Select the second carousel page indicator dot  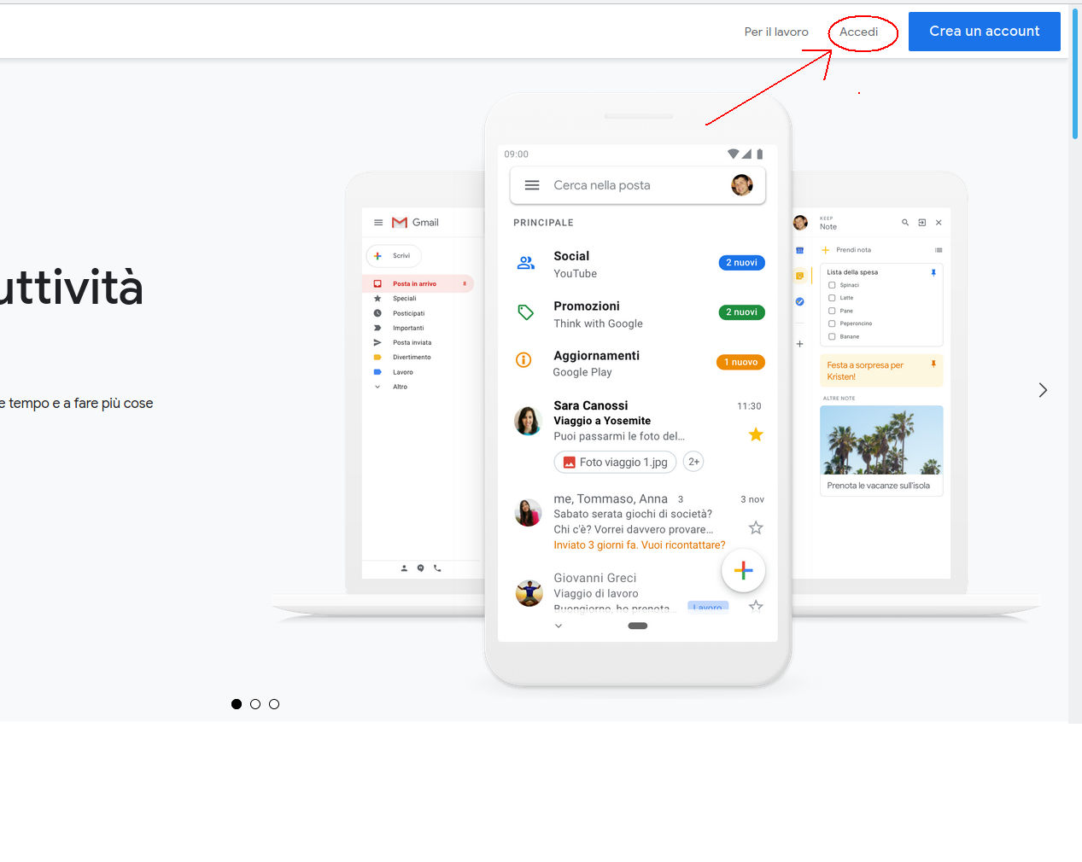tap(254, 703)
